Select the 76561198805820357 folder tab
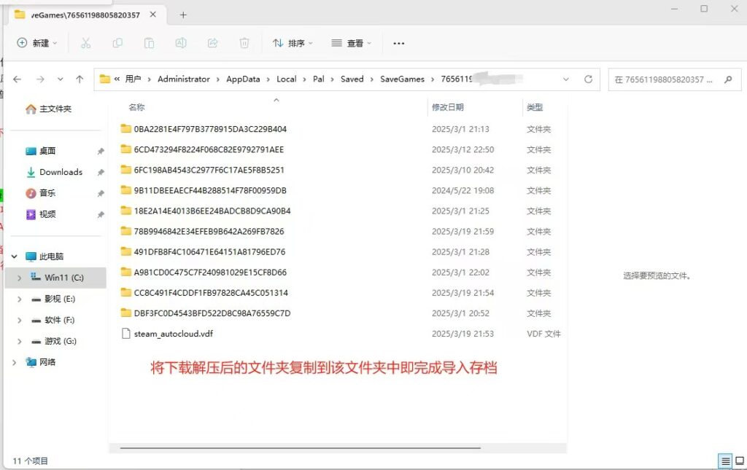 pos(84,14)
